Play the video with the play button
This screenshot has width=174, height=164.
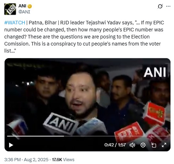(11, 145)
